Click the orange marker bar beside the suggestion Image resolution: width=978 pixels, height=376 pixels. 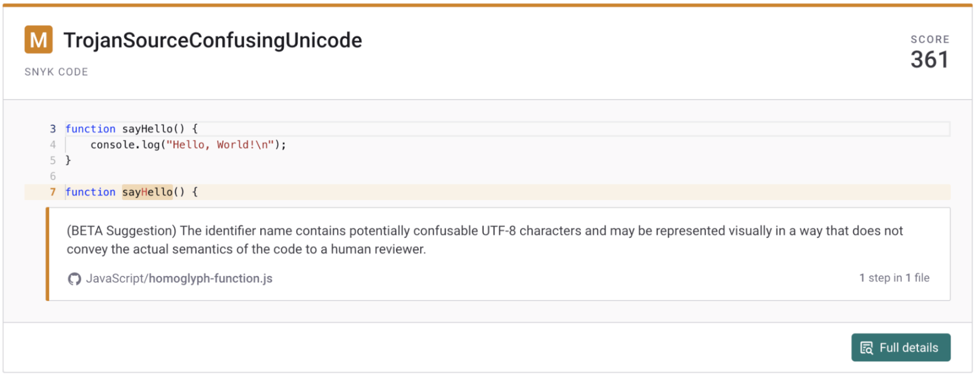click(x=46, y=253)
